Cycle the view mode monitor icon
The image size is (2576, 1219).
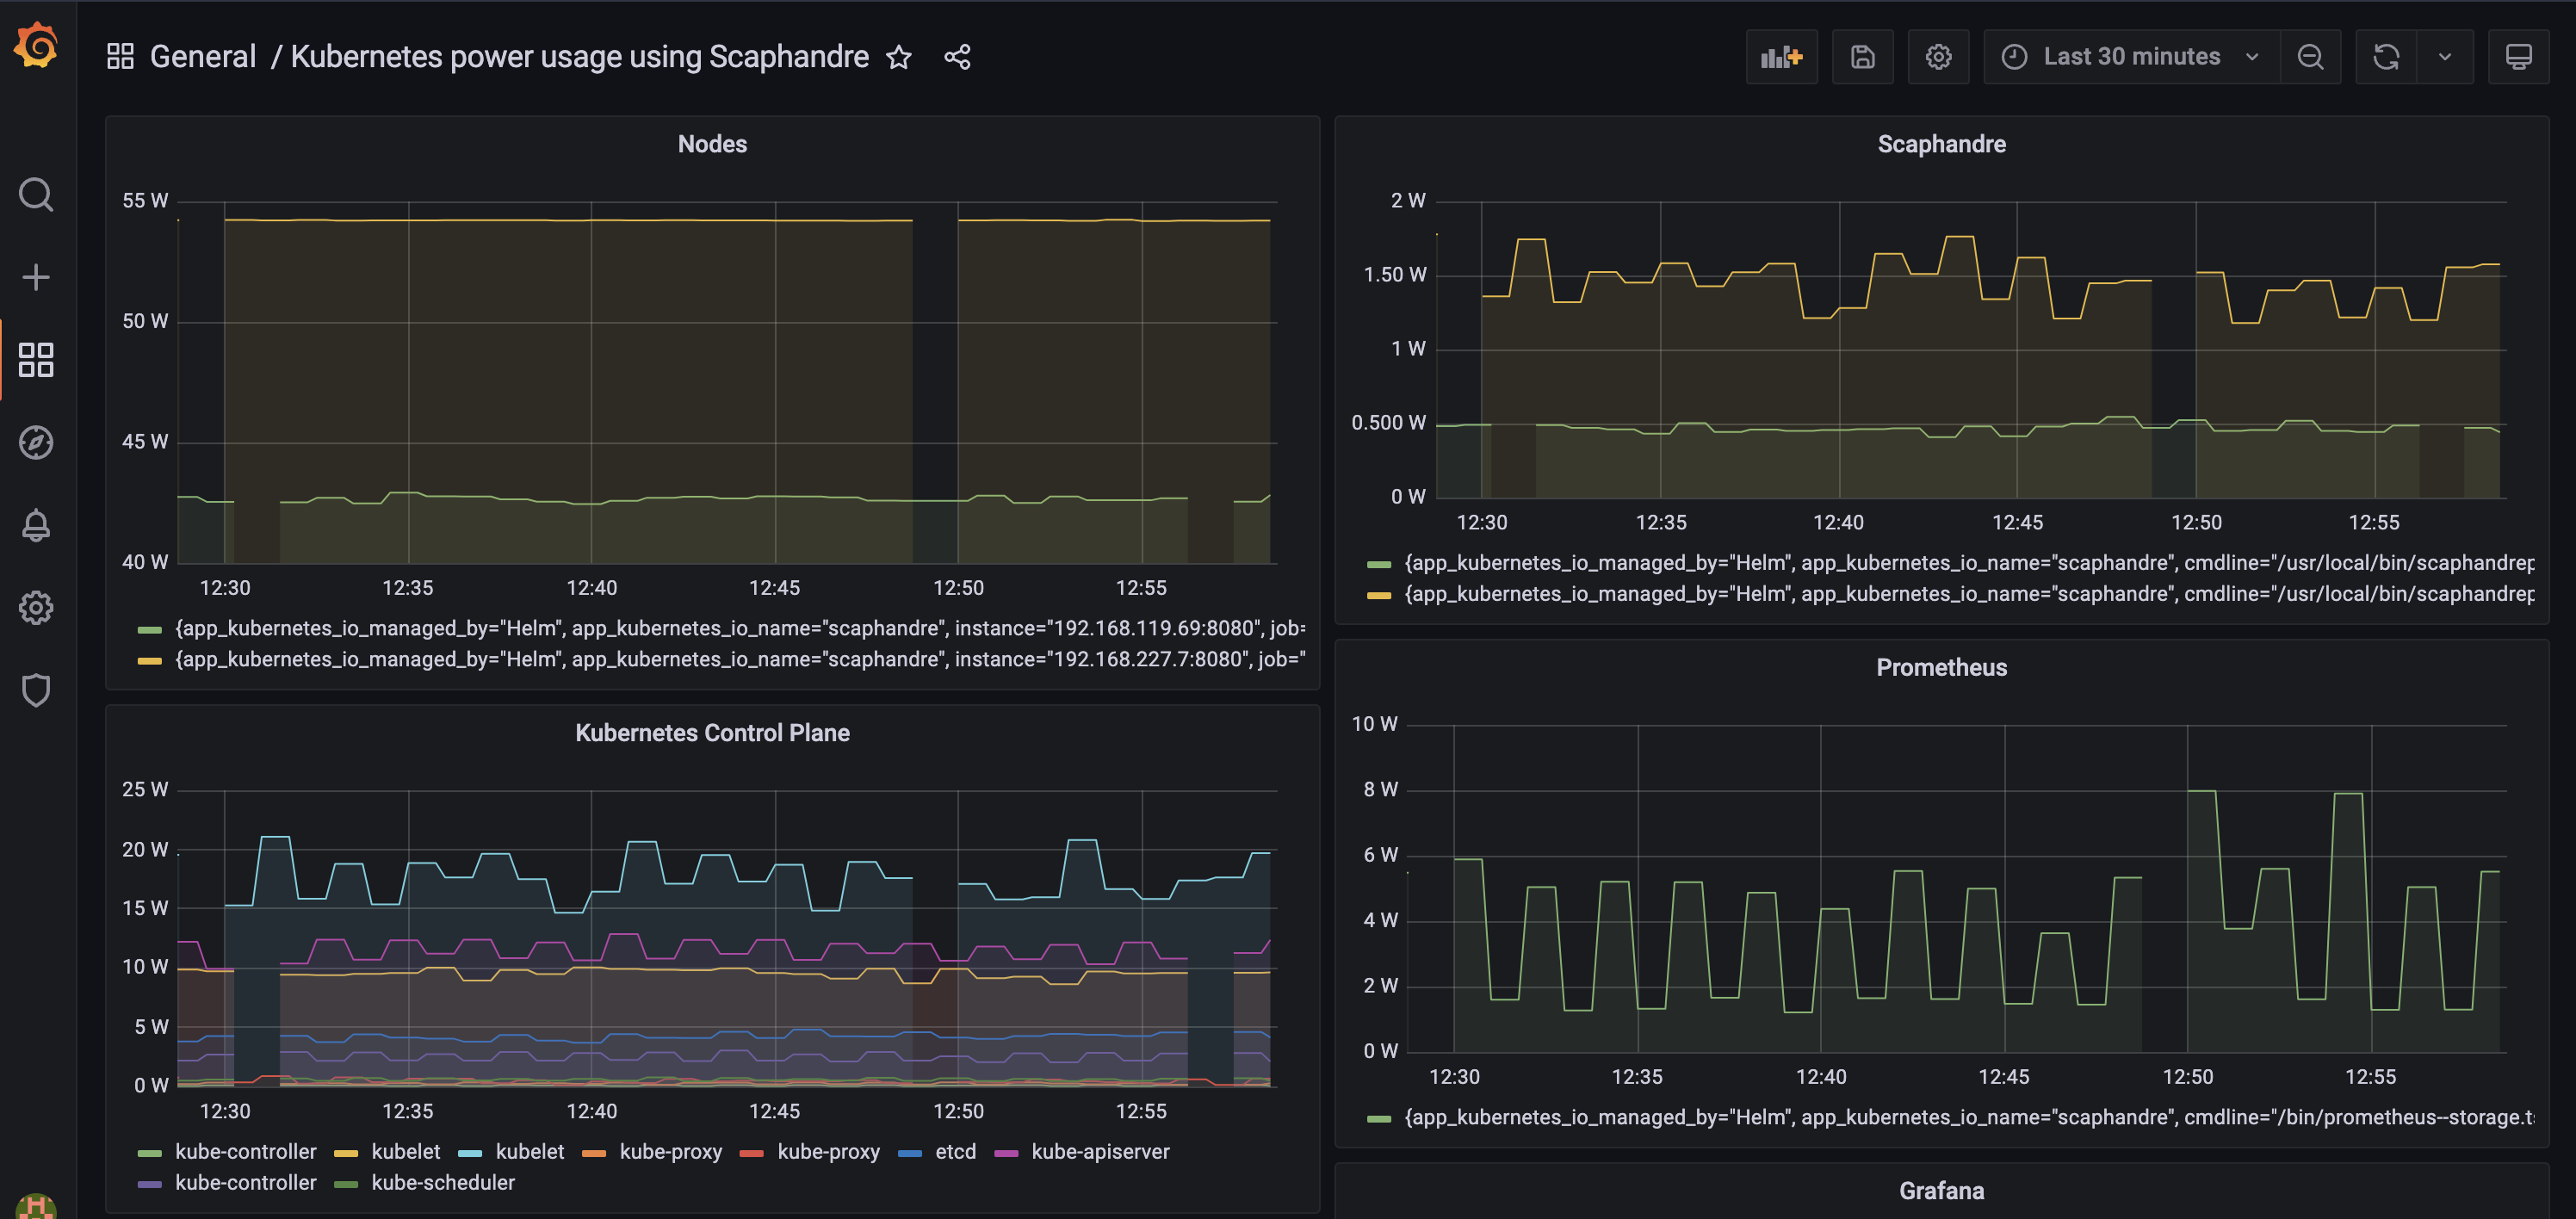pyautogui.click(x=2518, y=57)
